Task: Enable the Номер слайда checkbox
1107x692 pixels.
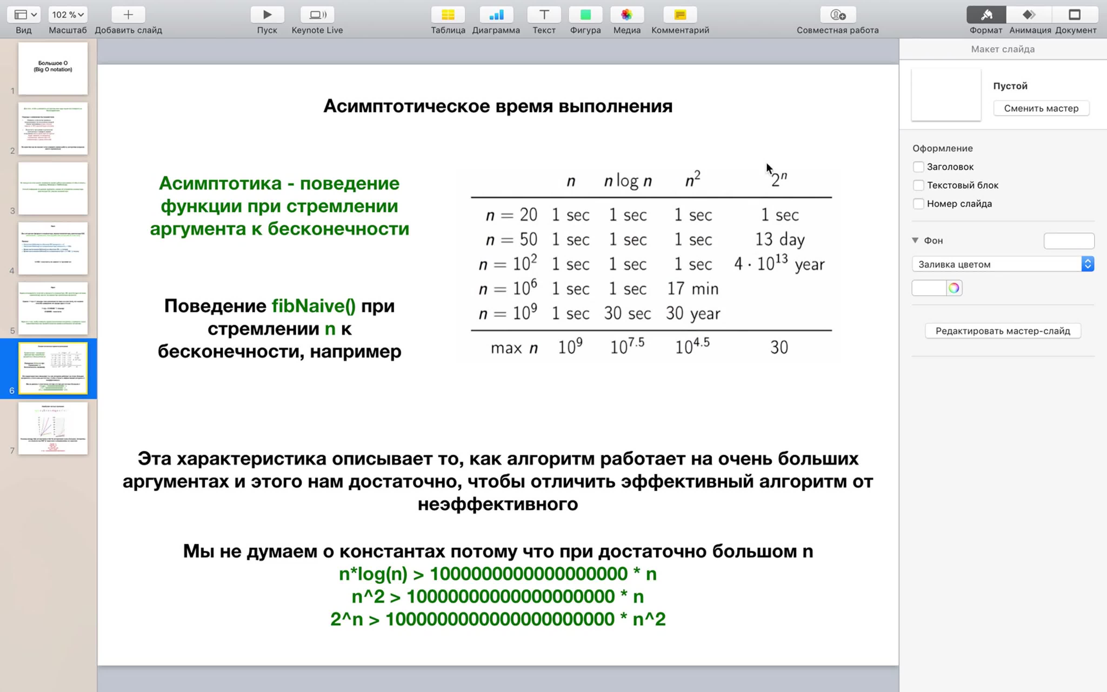Action: (x=918, y=203)
